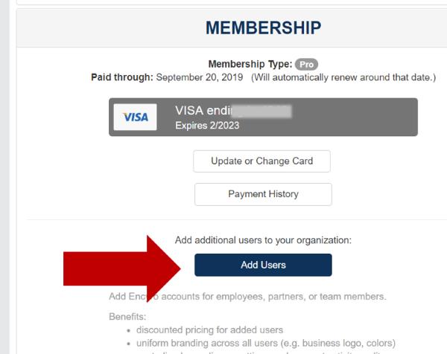Click the VISA card logo

point(136,118)
